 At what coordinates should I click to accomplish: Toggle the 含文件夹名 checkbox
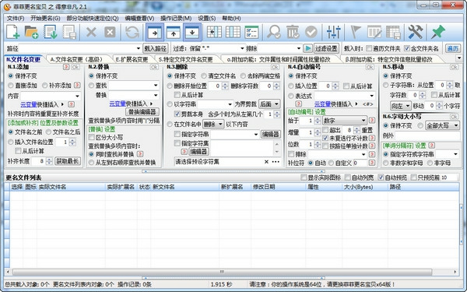pyautogui.click(x=407, y=48)
